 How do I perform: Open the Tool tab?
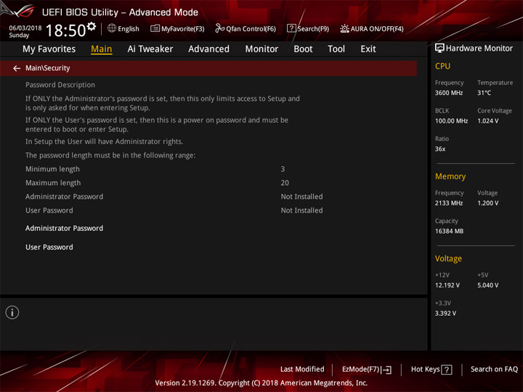336,49
